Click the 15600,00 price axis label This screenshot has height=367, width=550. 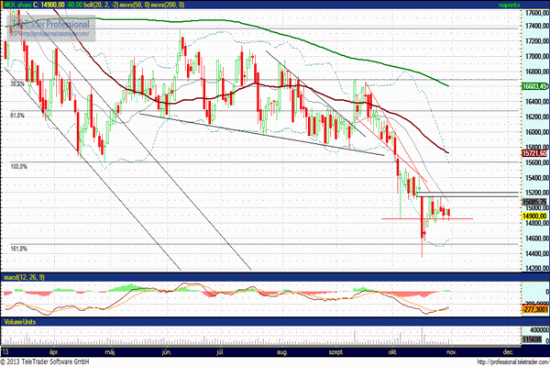point(537,162)
